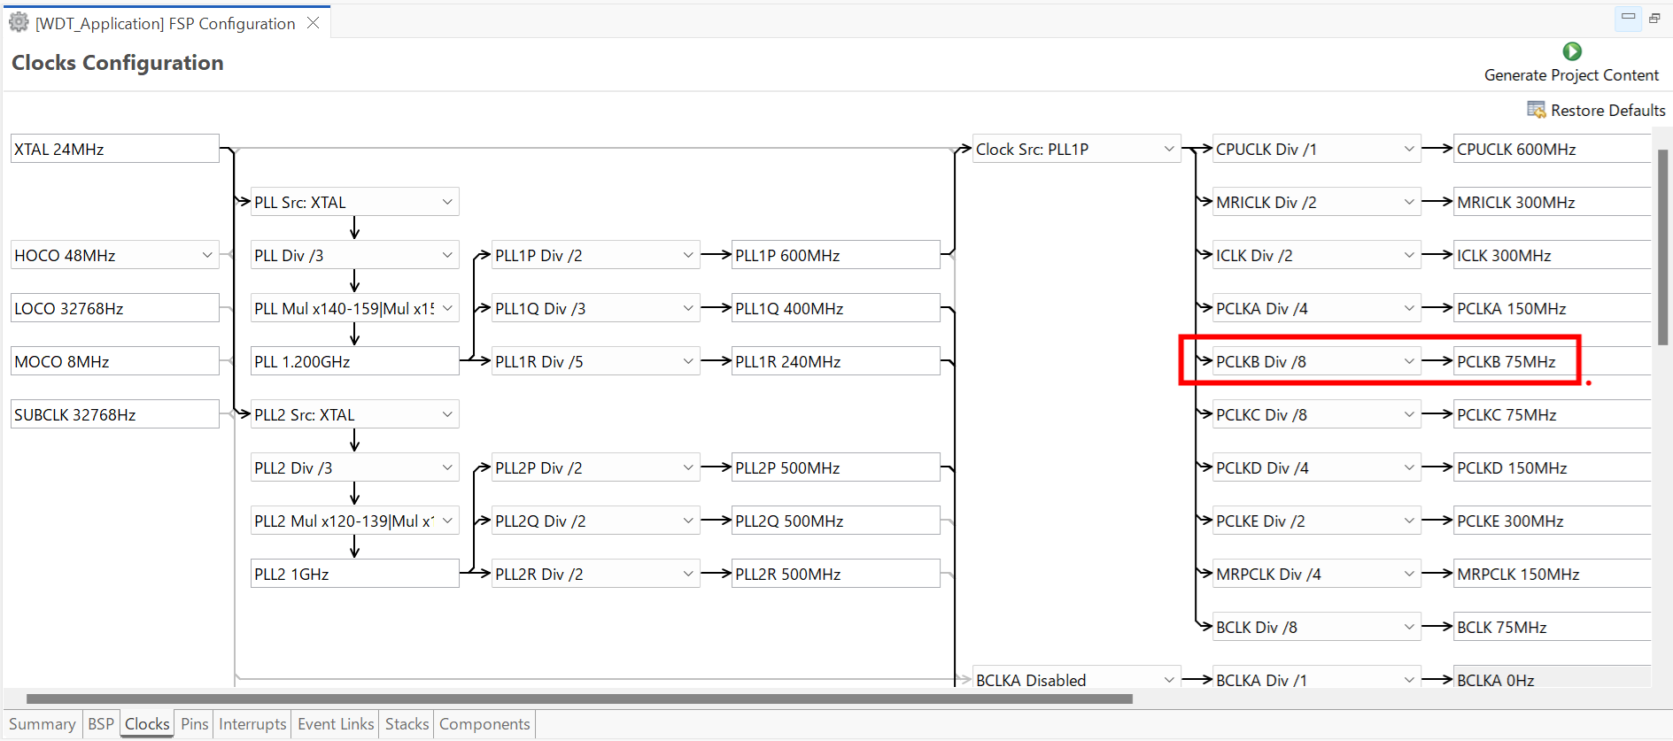Click the vertical scrollbar thumb
This screenshot has height=741, width=1673.
pyautogui.click(x=1662, y=247)
